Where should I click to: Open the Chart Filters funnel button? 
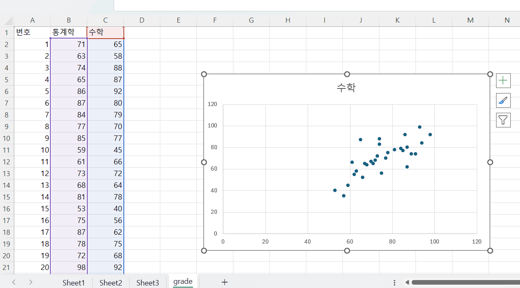click(503, 120)
